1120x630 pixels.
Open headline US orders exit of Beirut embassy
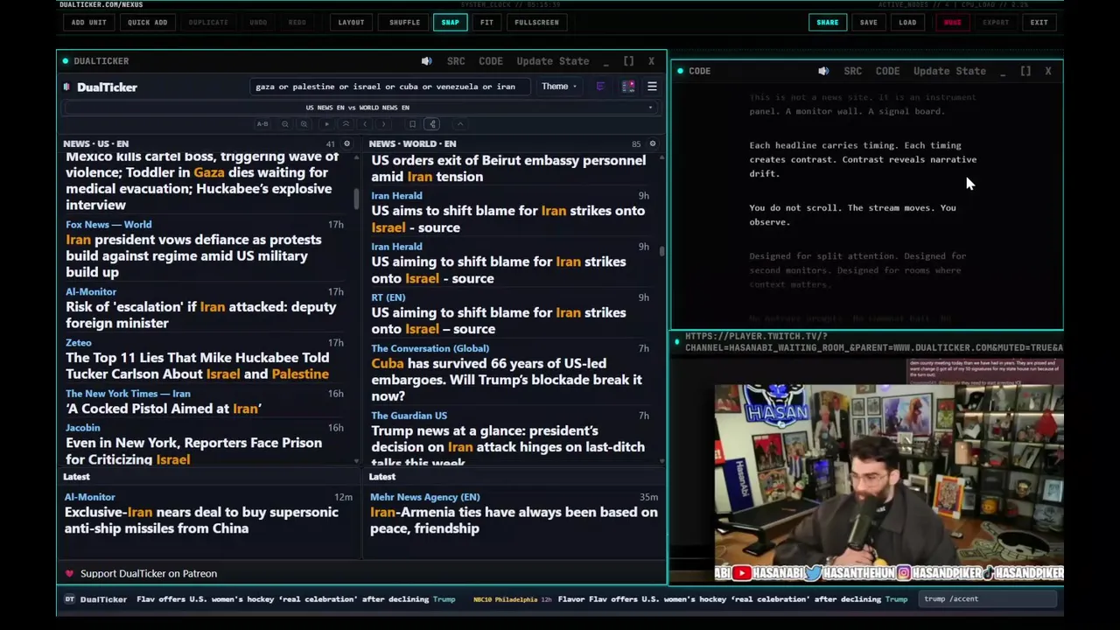click(x=508, y=168)
